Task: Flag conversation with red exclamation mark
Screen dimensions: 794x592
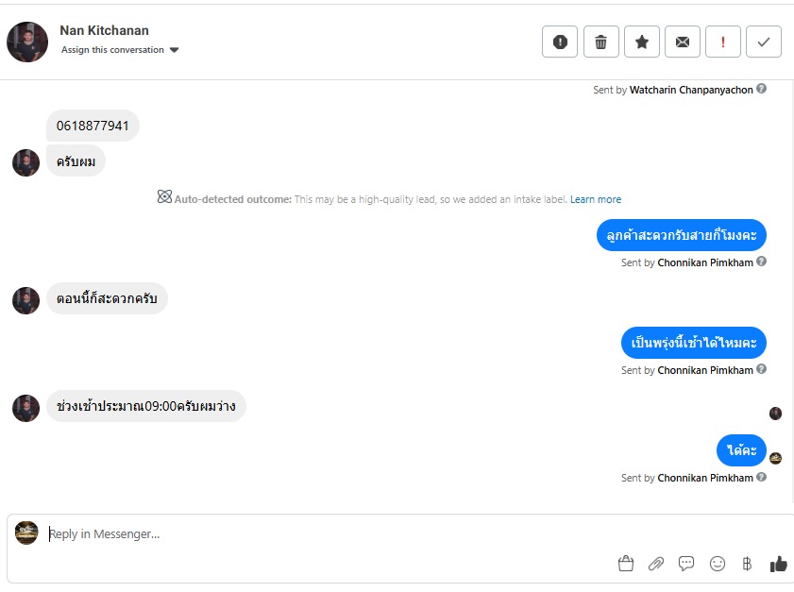Action: 723,42
